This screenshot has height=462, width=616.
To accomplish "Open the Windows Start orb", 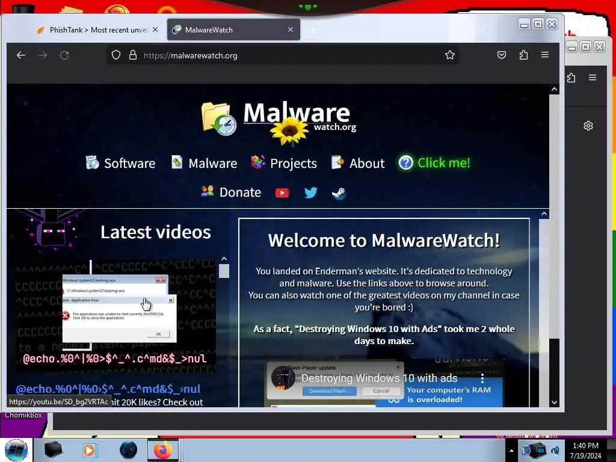I will [16, 450].
